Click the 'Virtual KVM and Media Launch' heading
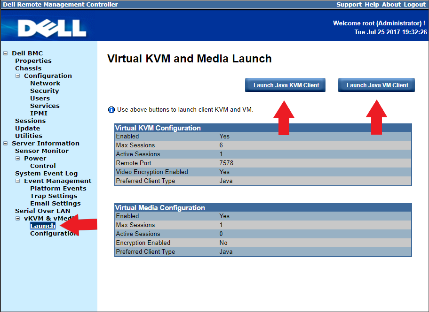 click(189, 59)
